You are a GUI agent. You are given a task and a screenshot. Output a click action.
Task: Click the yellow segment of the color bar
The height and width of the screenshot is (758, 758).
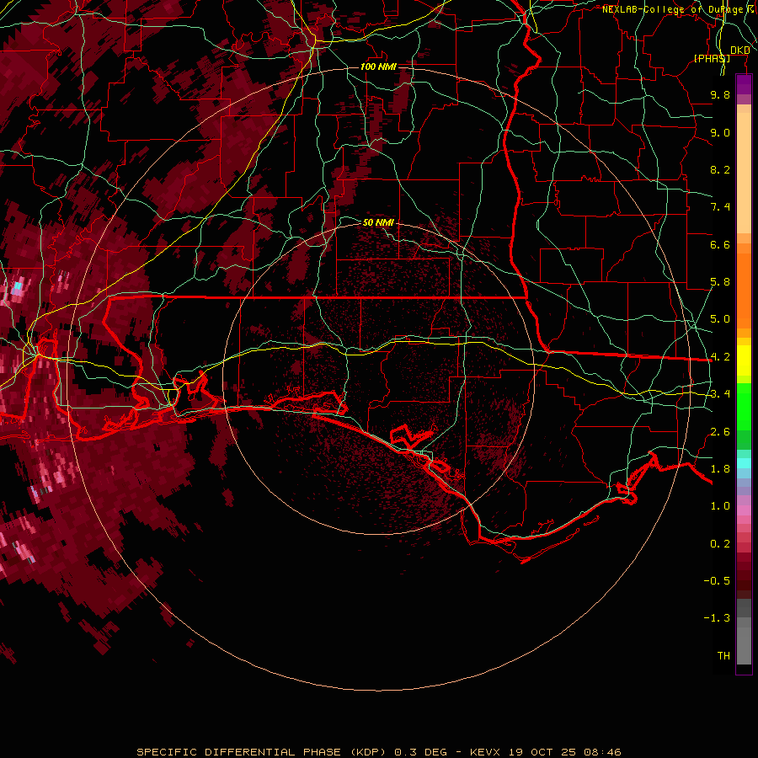744,360
